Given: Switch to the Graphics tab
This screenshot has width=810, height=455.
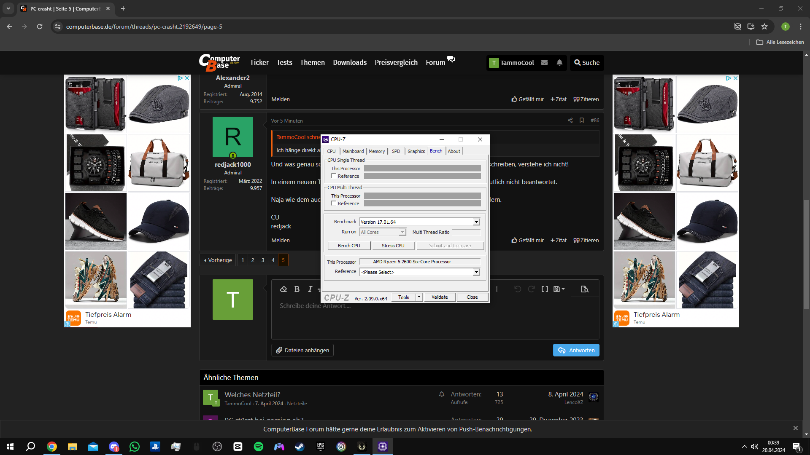Looking at the screenshot, I should [x=416, y=151].
